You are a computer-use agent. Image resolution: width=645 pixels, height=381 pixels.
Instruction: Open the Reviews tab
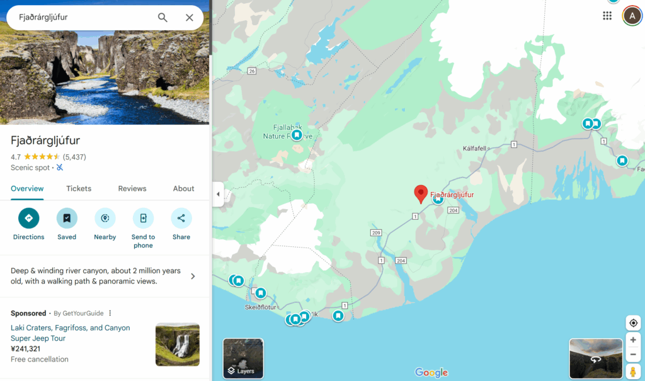tap(132, 188)
